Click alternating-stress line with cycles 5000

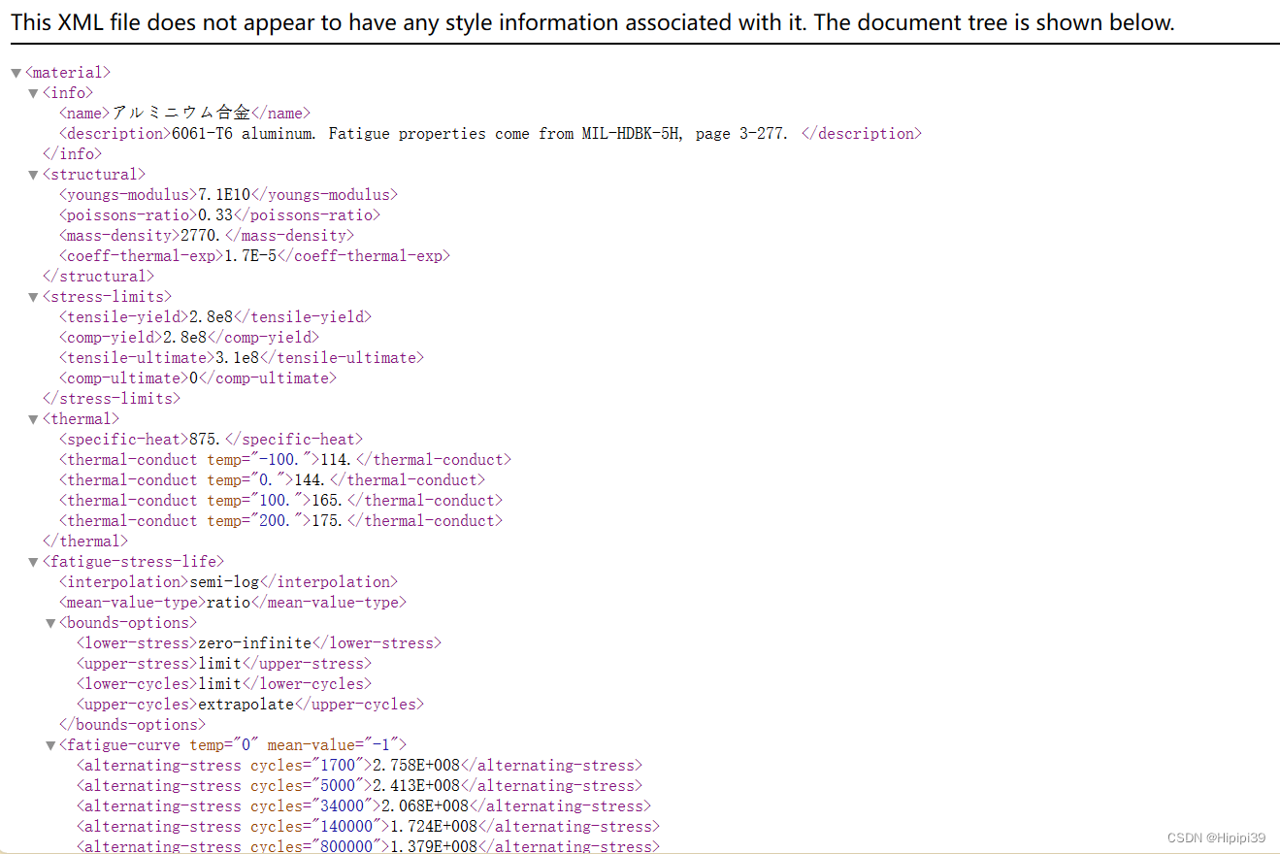[359, 786]
